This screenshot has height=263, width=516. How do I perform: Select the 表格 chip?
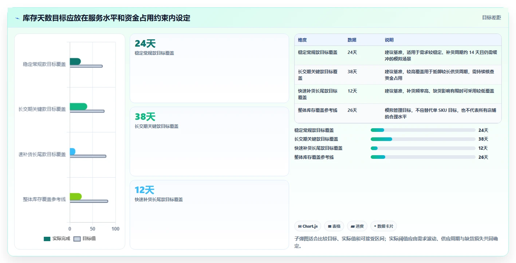334,226
